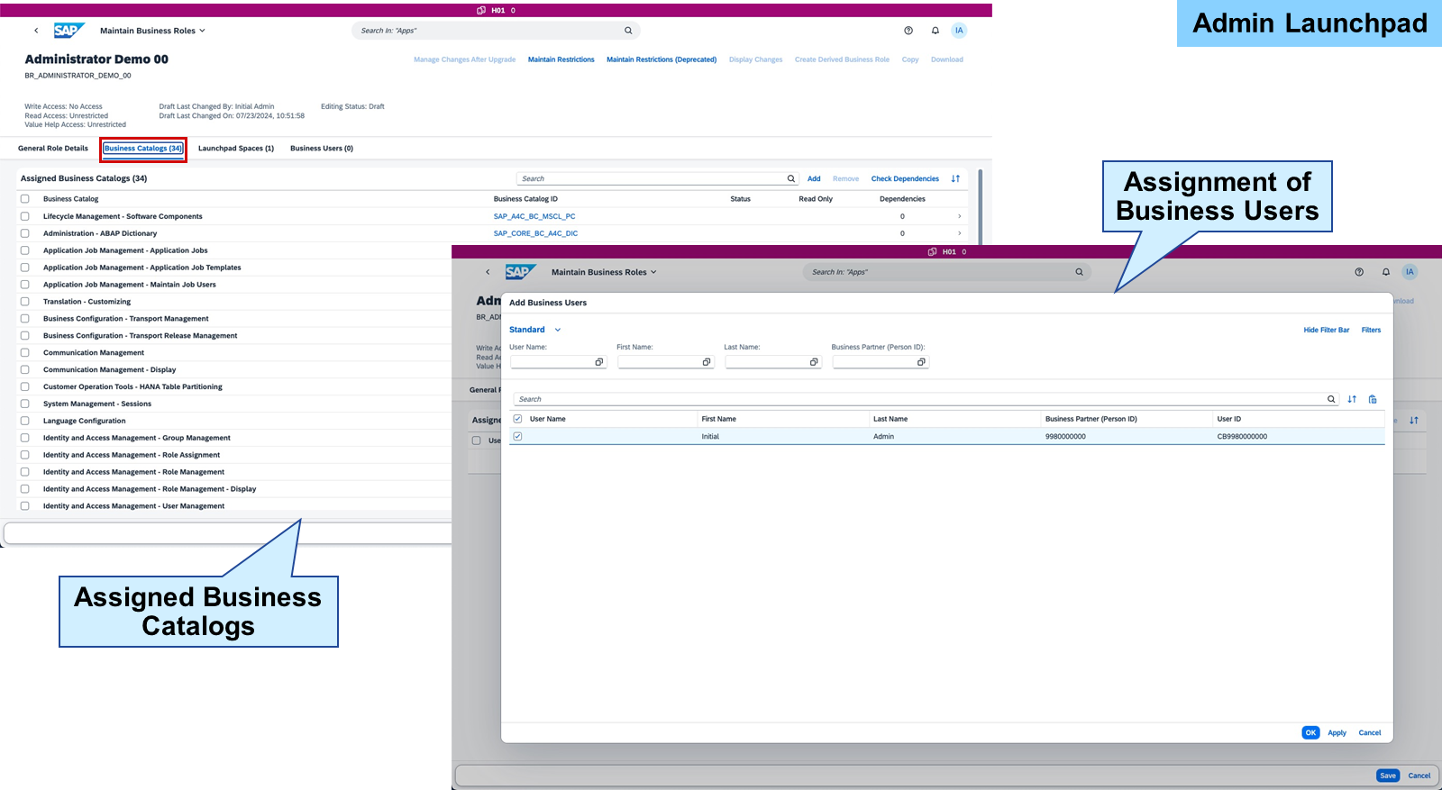This screenshot has width=1442, height=790.
Task: Open IA user avatar in rear window header
Action: [959, 31]
